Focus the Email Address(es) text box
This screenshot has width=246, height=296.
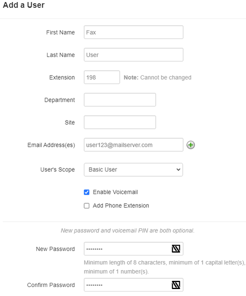(133, 145)
